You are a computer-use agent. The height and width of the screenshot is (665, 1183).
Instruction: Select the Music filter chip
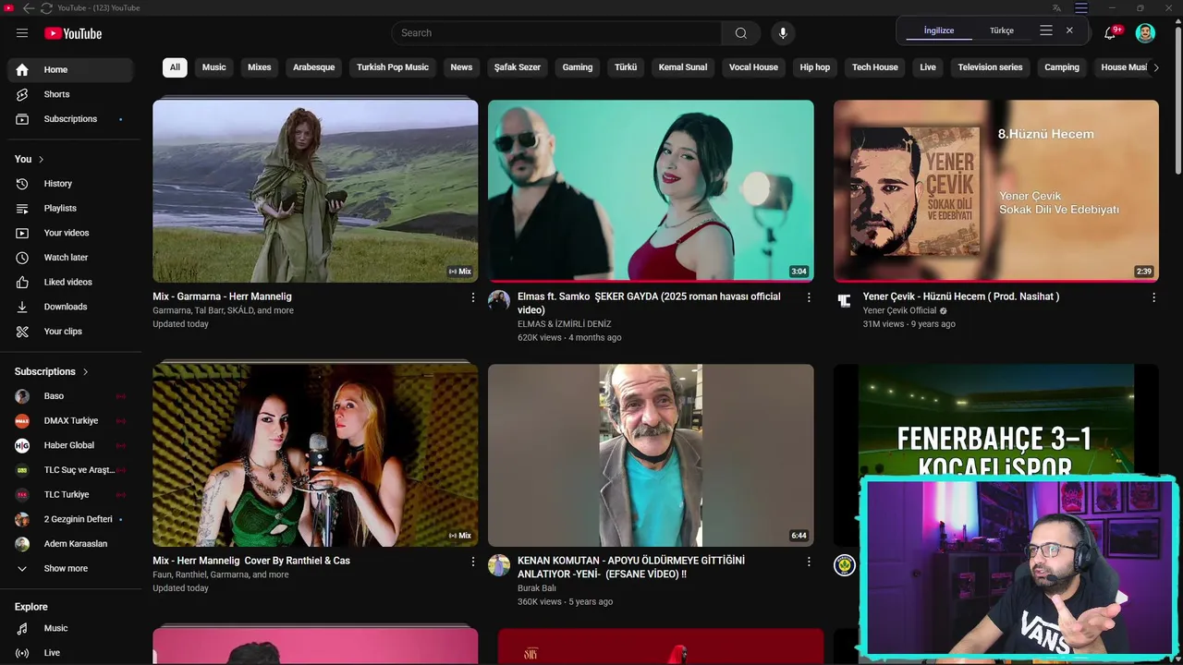[213, 67]
